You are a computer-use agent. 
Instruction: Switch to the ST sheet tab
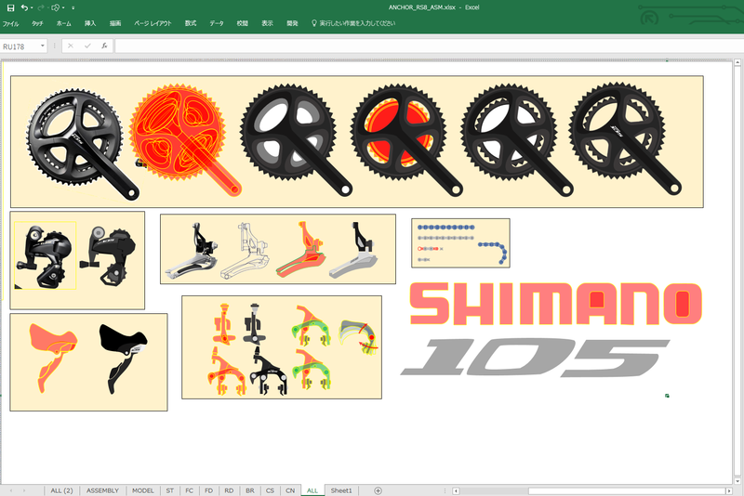tap(170, 490)
